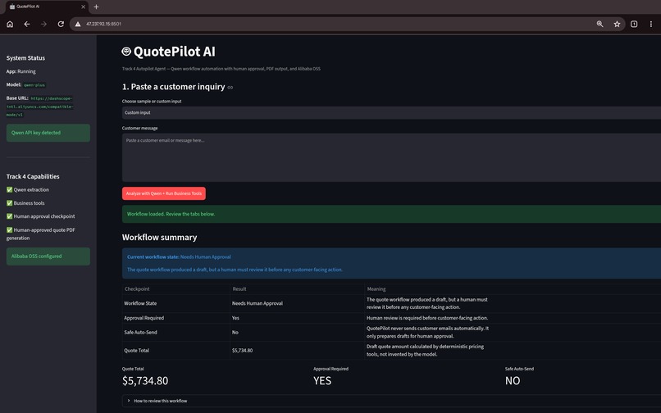Open the browser three-dot menu
Screen dimensions: 661x413
tap(651, 24)
